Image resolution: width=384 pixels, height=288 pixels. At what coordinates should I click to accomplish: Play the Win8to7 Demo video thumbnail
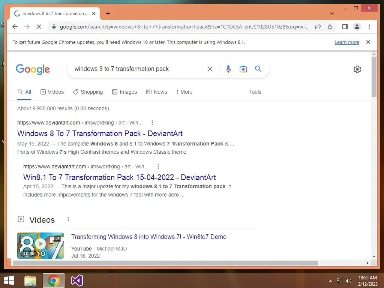coord(40,245)
